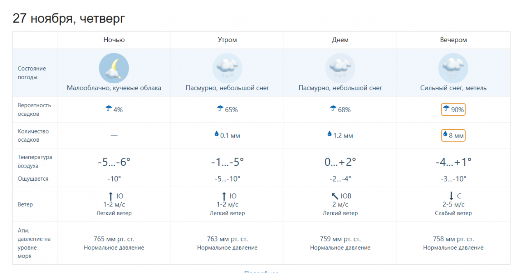Select the Утром column header
The image size is (518, 273).
[227, 40]
